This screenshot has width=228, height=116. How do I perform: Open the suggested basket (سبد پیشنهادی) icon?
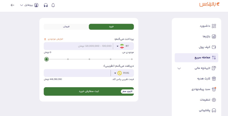tap(214, 89)
